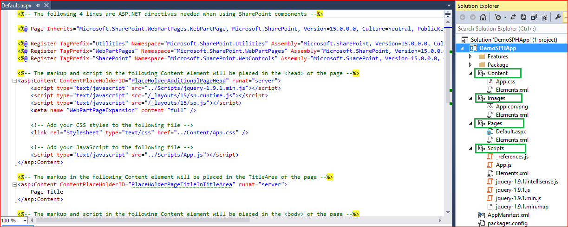Collapse the PlaceHolderPageTitleInTitleArea asp:Content outlining toggle

pos(14,184)
